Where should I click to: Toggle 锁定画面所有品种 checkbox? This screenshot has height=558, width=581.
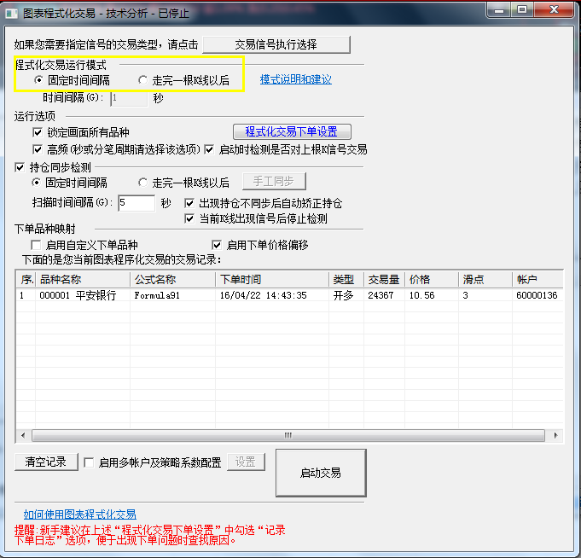[x=38, y=132]
